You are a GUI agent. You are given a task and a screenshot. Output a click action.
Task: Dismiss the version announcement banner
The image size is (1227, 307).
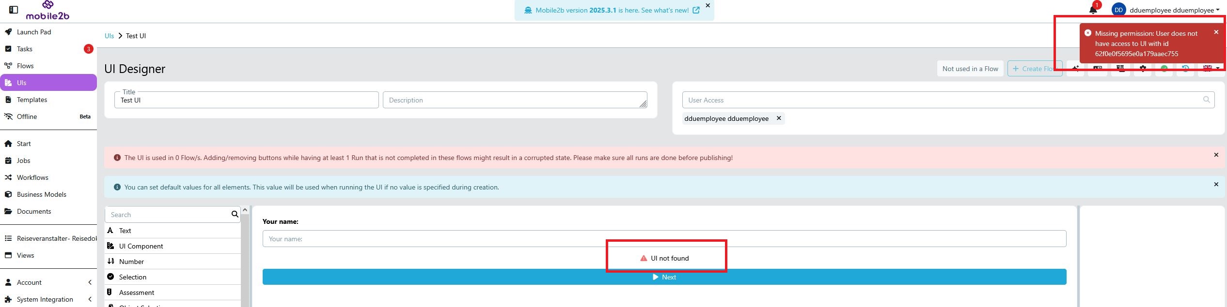[708, 5]
